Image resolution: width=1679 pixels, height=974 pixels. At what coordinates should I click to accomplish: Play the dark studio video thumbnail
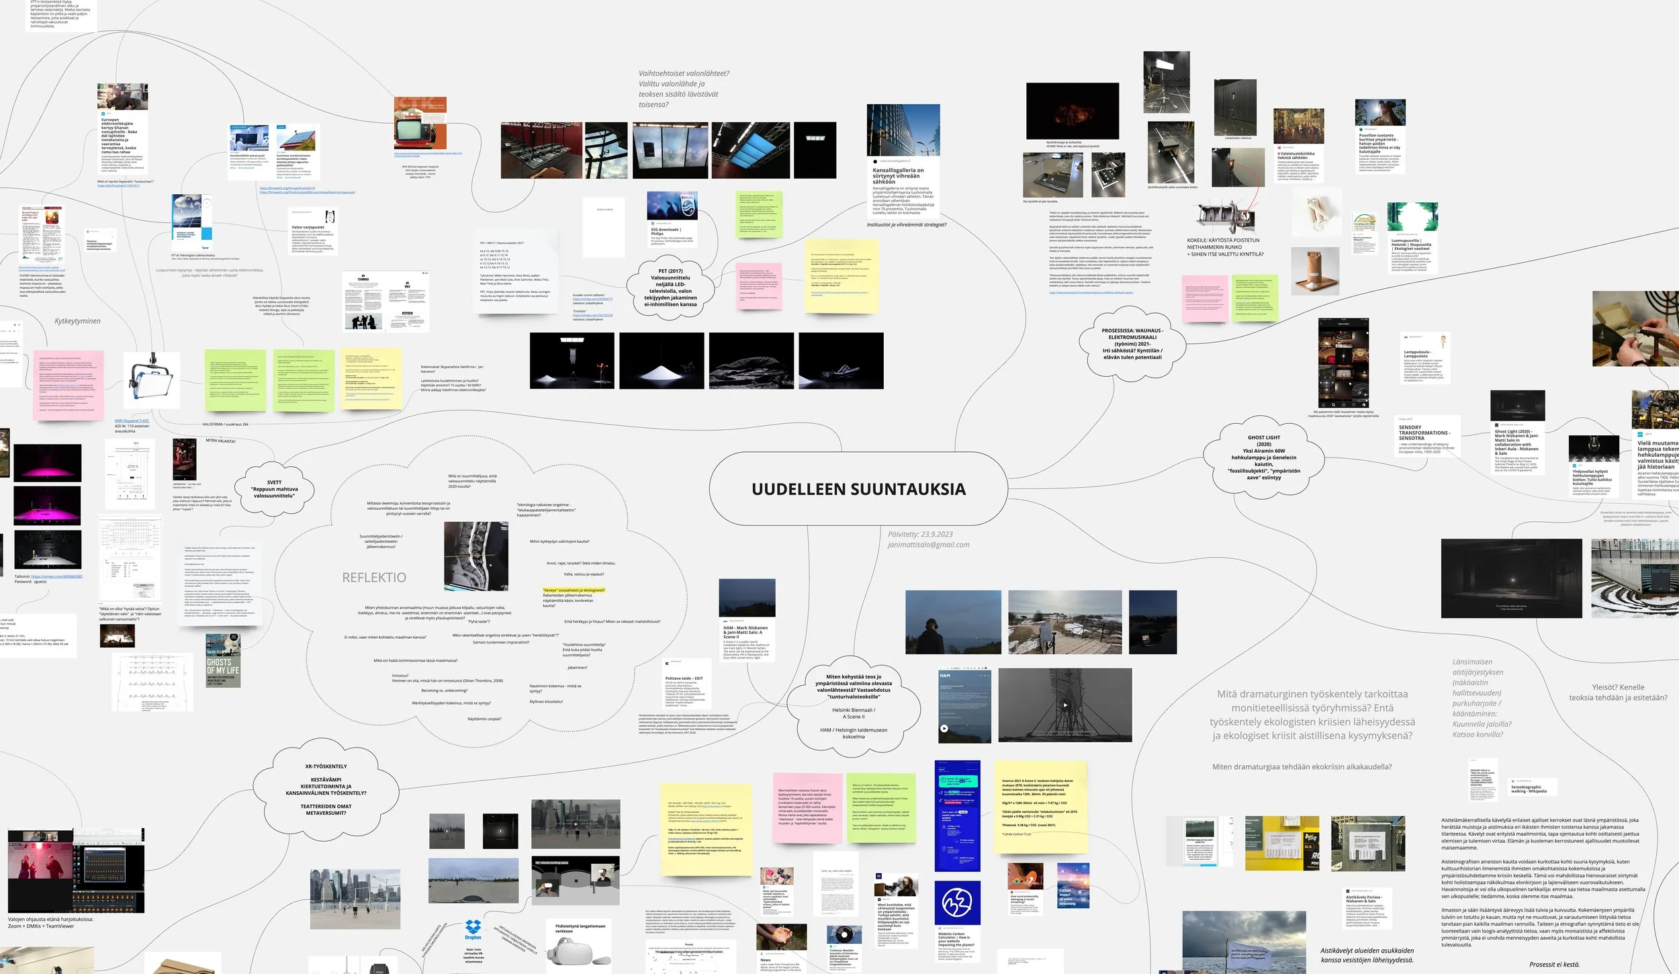pos(500,831)
